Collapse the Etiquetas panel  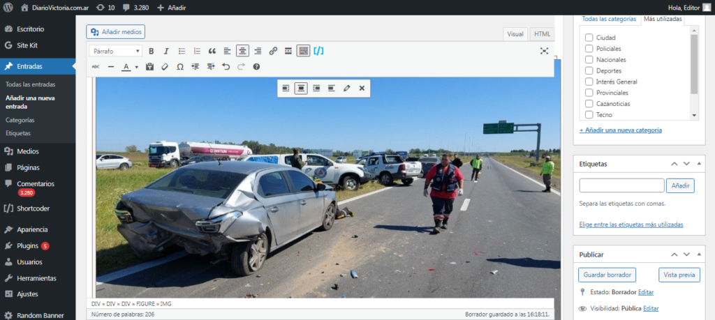(x=675, y=163)
